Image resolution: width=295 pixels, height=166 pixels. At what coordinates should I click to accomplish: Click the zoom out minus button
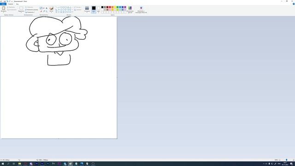tap(280, 160)
